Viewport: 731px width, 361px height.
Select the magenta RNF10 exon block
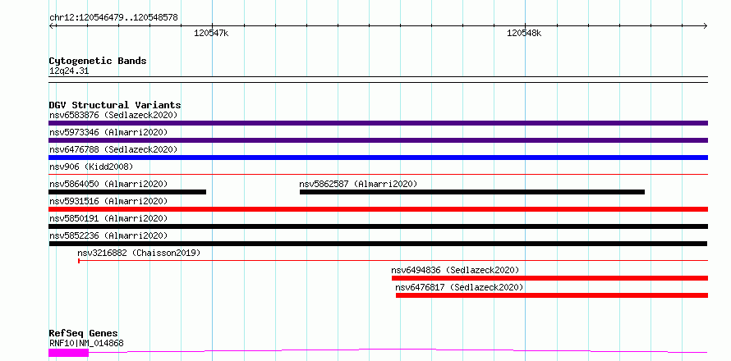coord(68,353)
